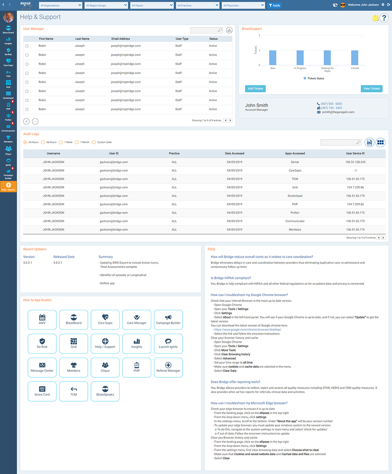This screenshot has height=474, width=392.
Task: Click the Email Address column header
Action: tap(121, 39)
